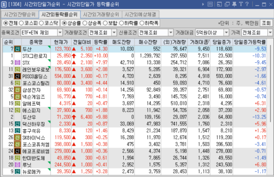Click the 조회 search button
This screenshot has width=274, height=177.
(266, 23)
